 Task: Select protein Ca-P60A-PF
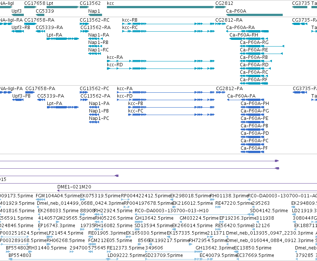[x=254, y=148]
